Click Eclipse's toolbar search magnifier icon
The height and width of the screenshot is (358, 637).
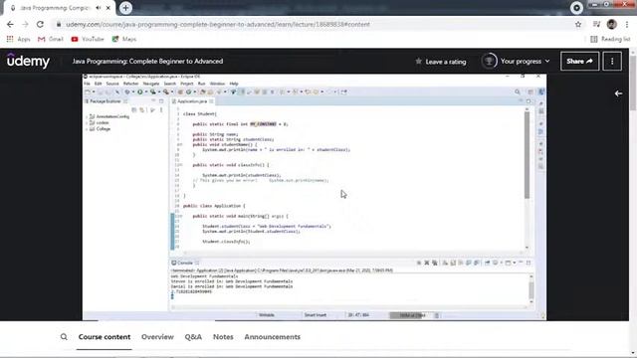518,92
